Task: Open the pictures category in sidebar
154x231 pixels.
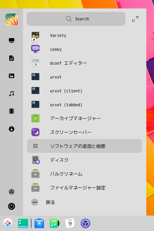Action: pos(12,76)
